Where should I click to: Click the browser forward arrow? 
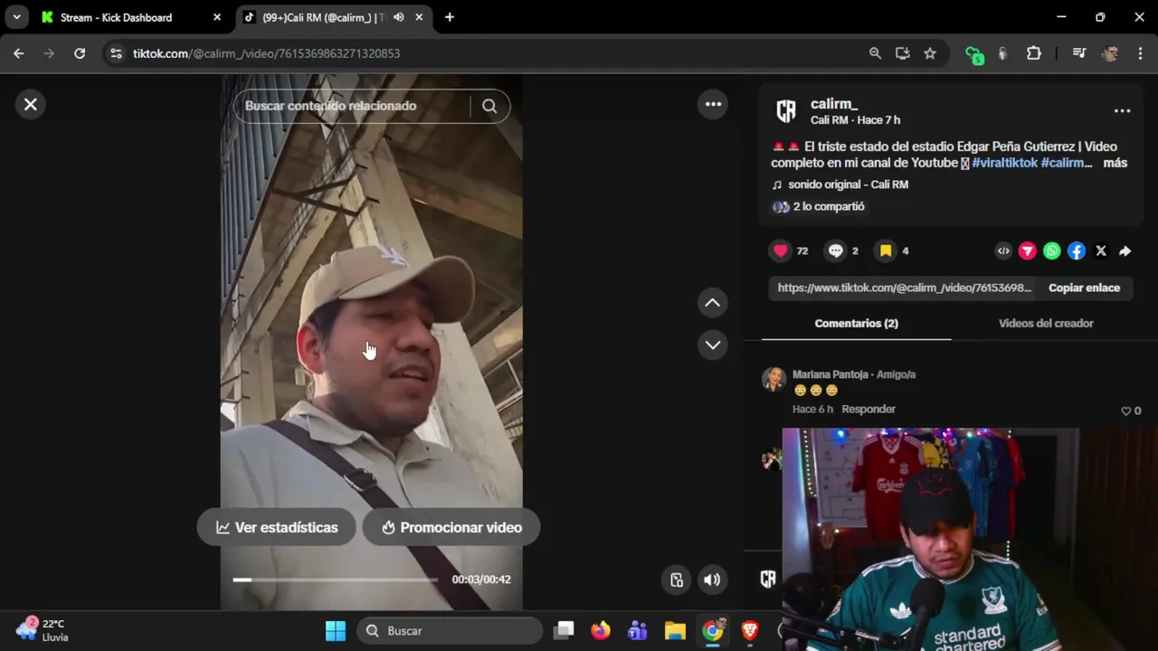click(49, 53)
